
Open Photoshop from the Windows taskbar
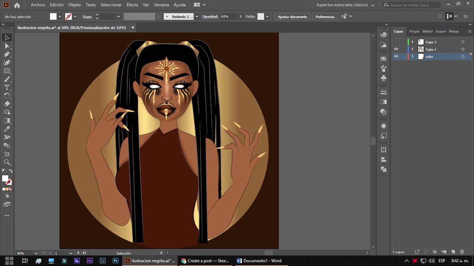[115, 261]
